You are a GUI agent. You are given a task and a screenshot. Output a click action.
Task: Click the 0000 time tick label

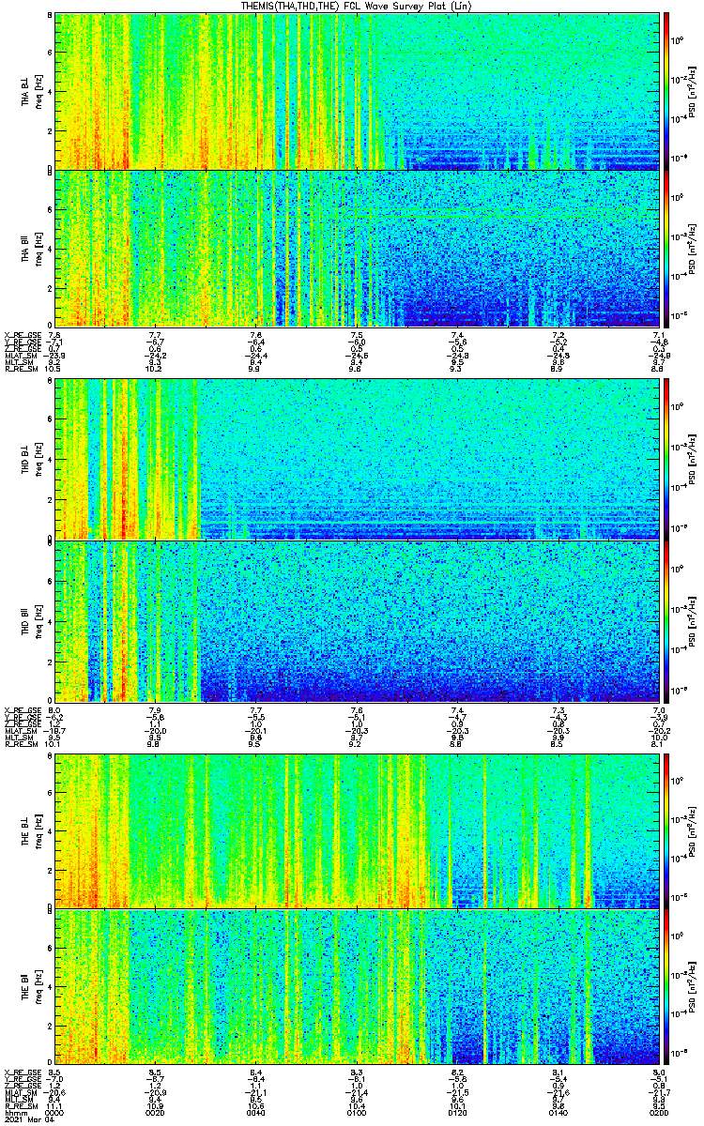[55, 1111]
